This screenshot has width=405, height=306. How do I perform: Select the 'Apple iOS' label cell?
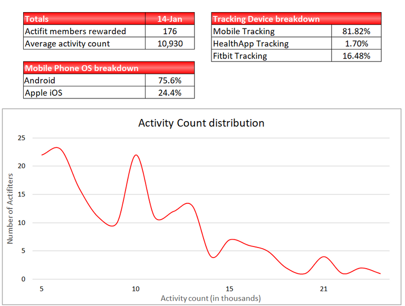pyautogui.click(x=84, y=92)
